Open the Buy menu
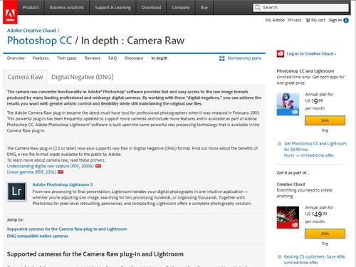 point(204,8)
